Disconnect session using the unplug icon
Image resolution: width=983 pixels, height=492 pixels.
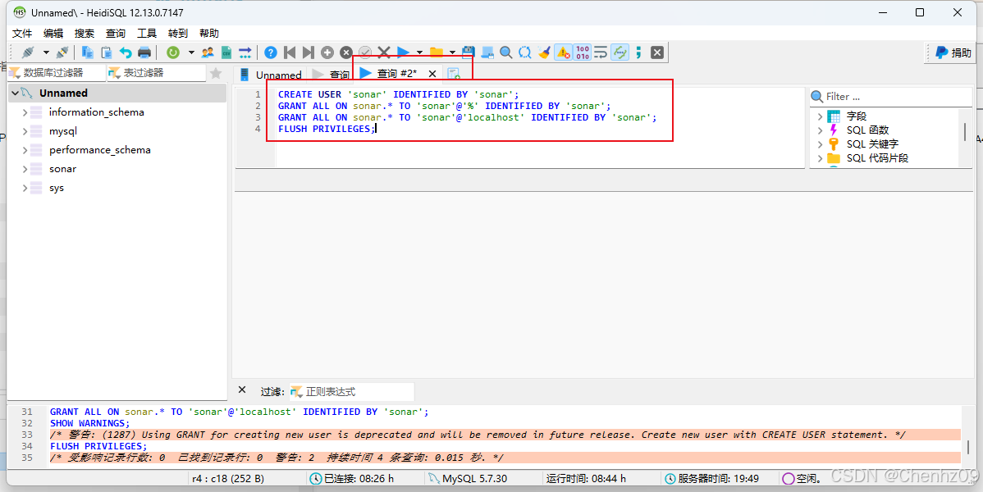(62, 52)
